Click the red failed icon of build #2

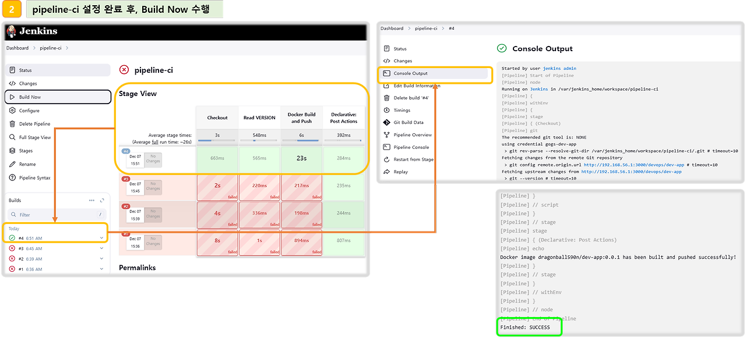(12, 259)
